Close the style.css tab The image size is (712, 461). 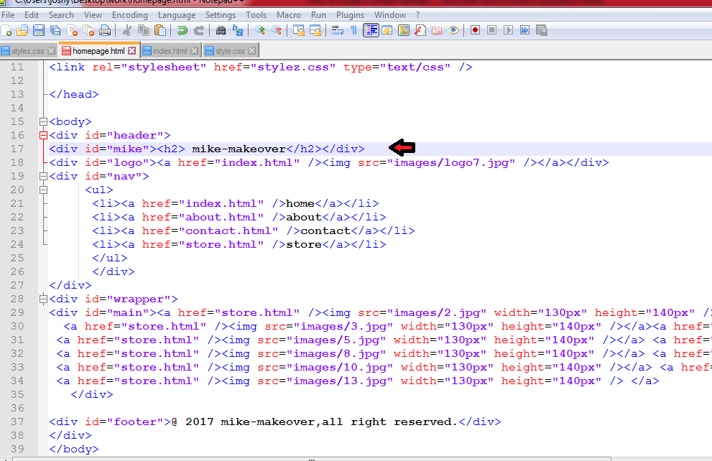coord(252,51)
